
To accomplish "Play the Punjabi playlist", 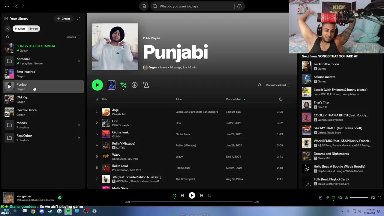I will tap(97, 85).
